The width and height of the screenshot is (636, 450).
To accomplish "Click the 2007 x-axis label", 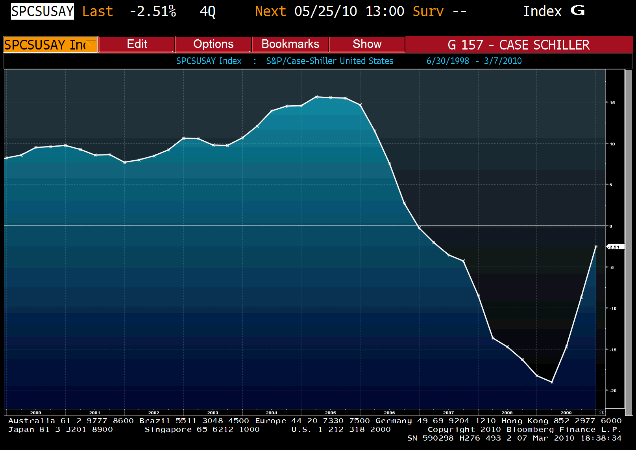I will (448, 413).
